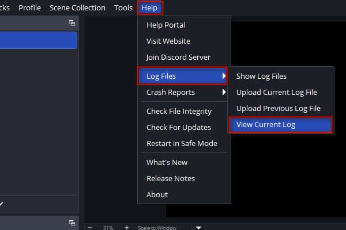
Task: Select Check File Integrity
Action: click(184, 112)
